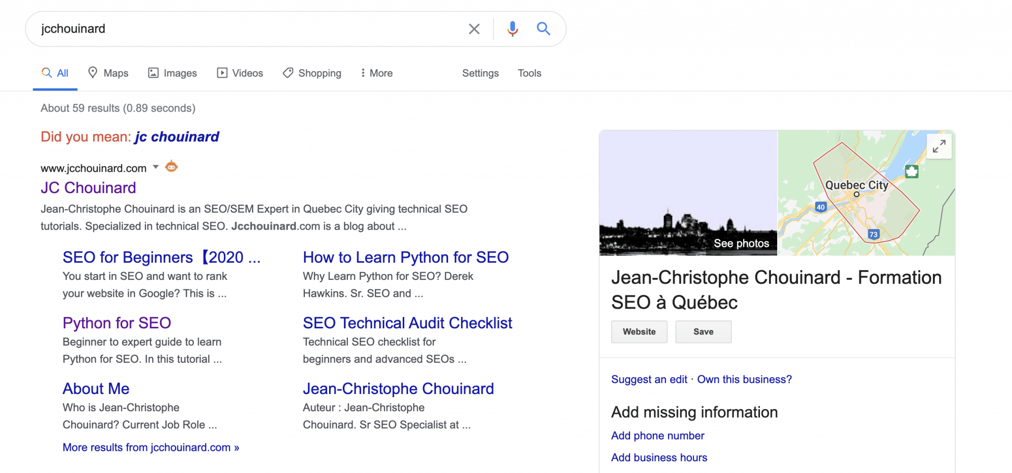The height and width of the screenshot is (473, 1012).
Task: Click See photos on the skyline image
Action: (x=741, y=243)
